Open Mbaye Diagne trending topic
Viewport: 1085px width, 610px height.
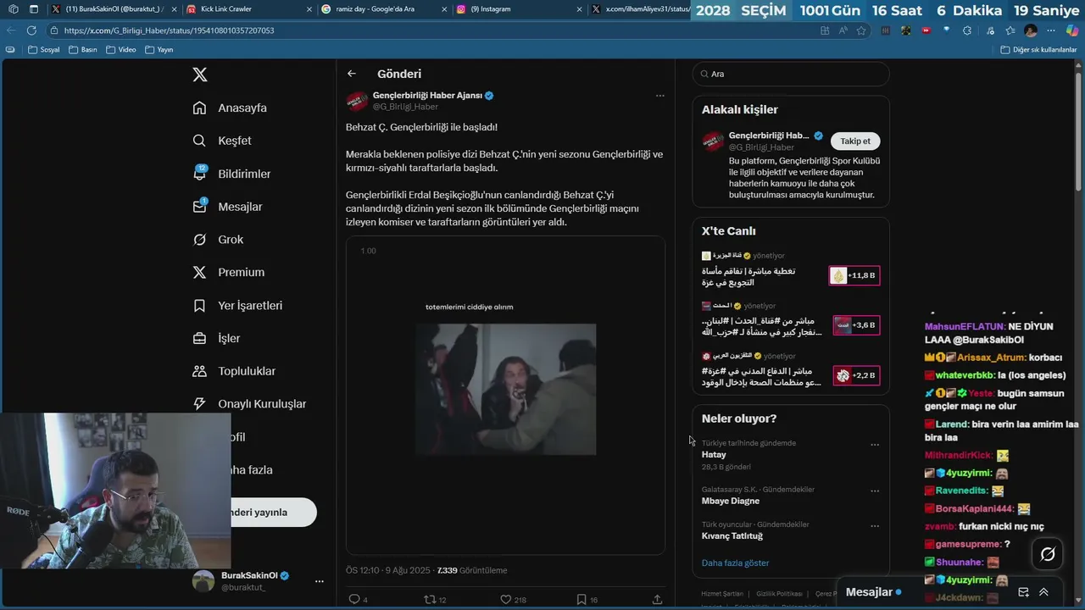pos(730,501)
